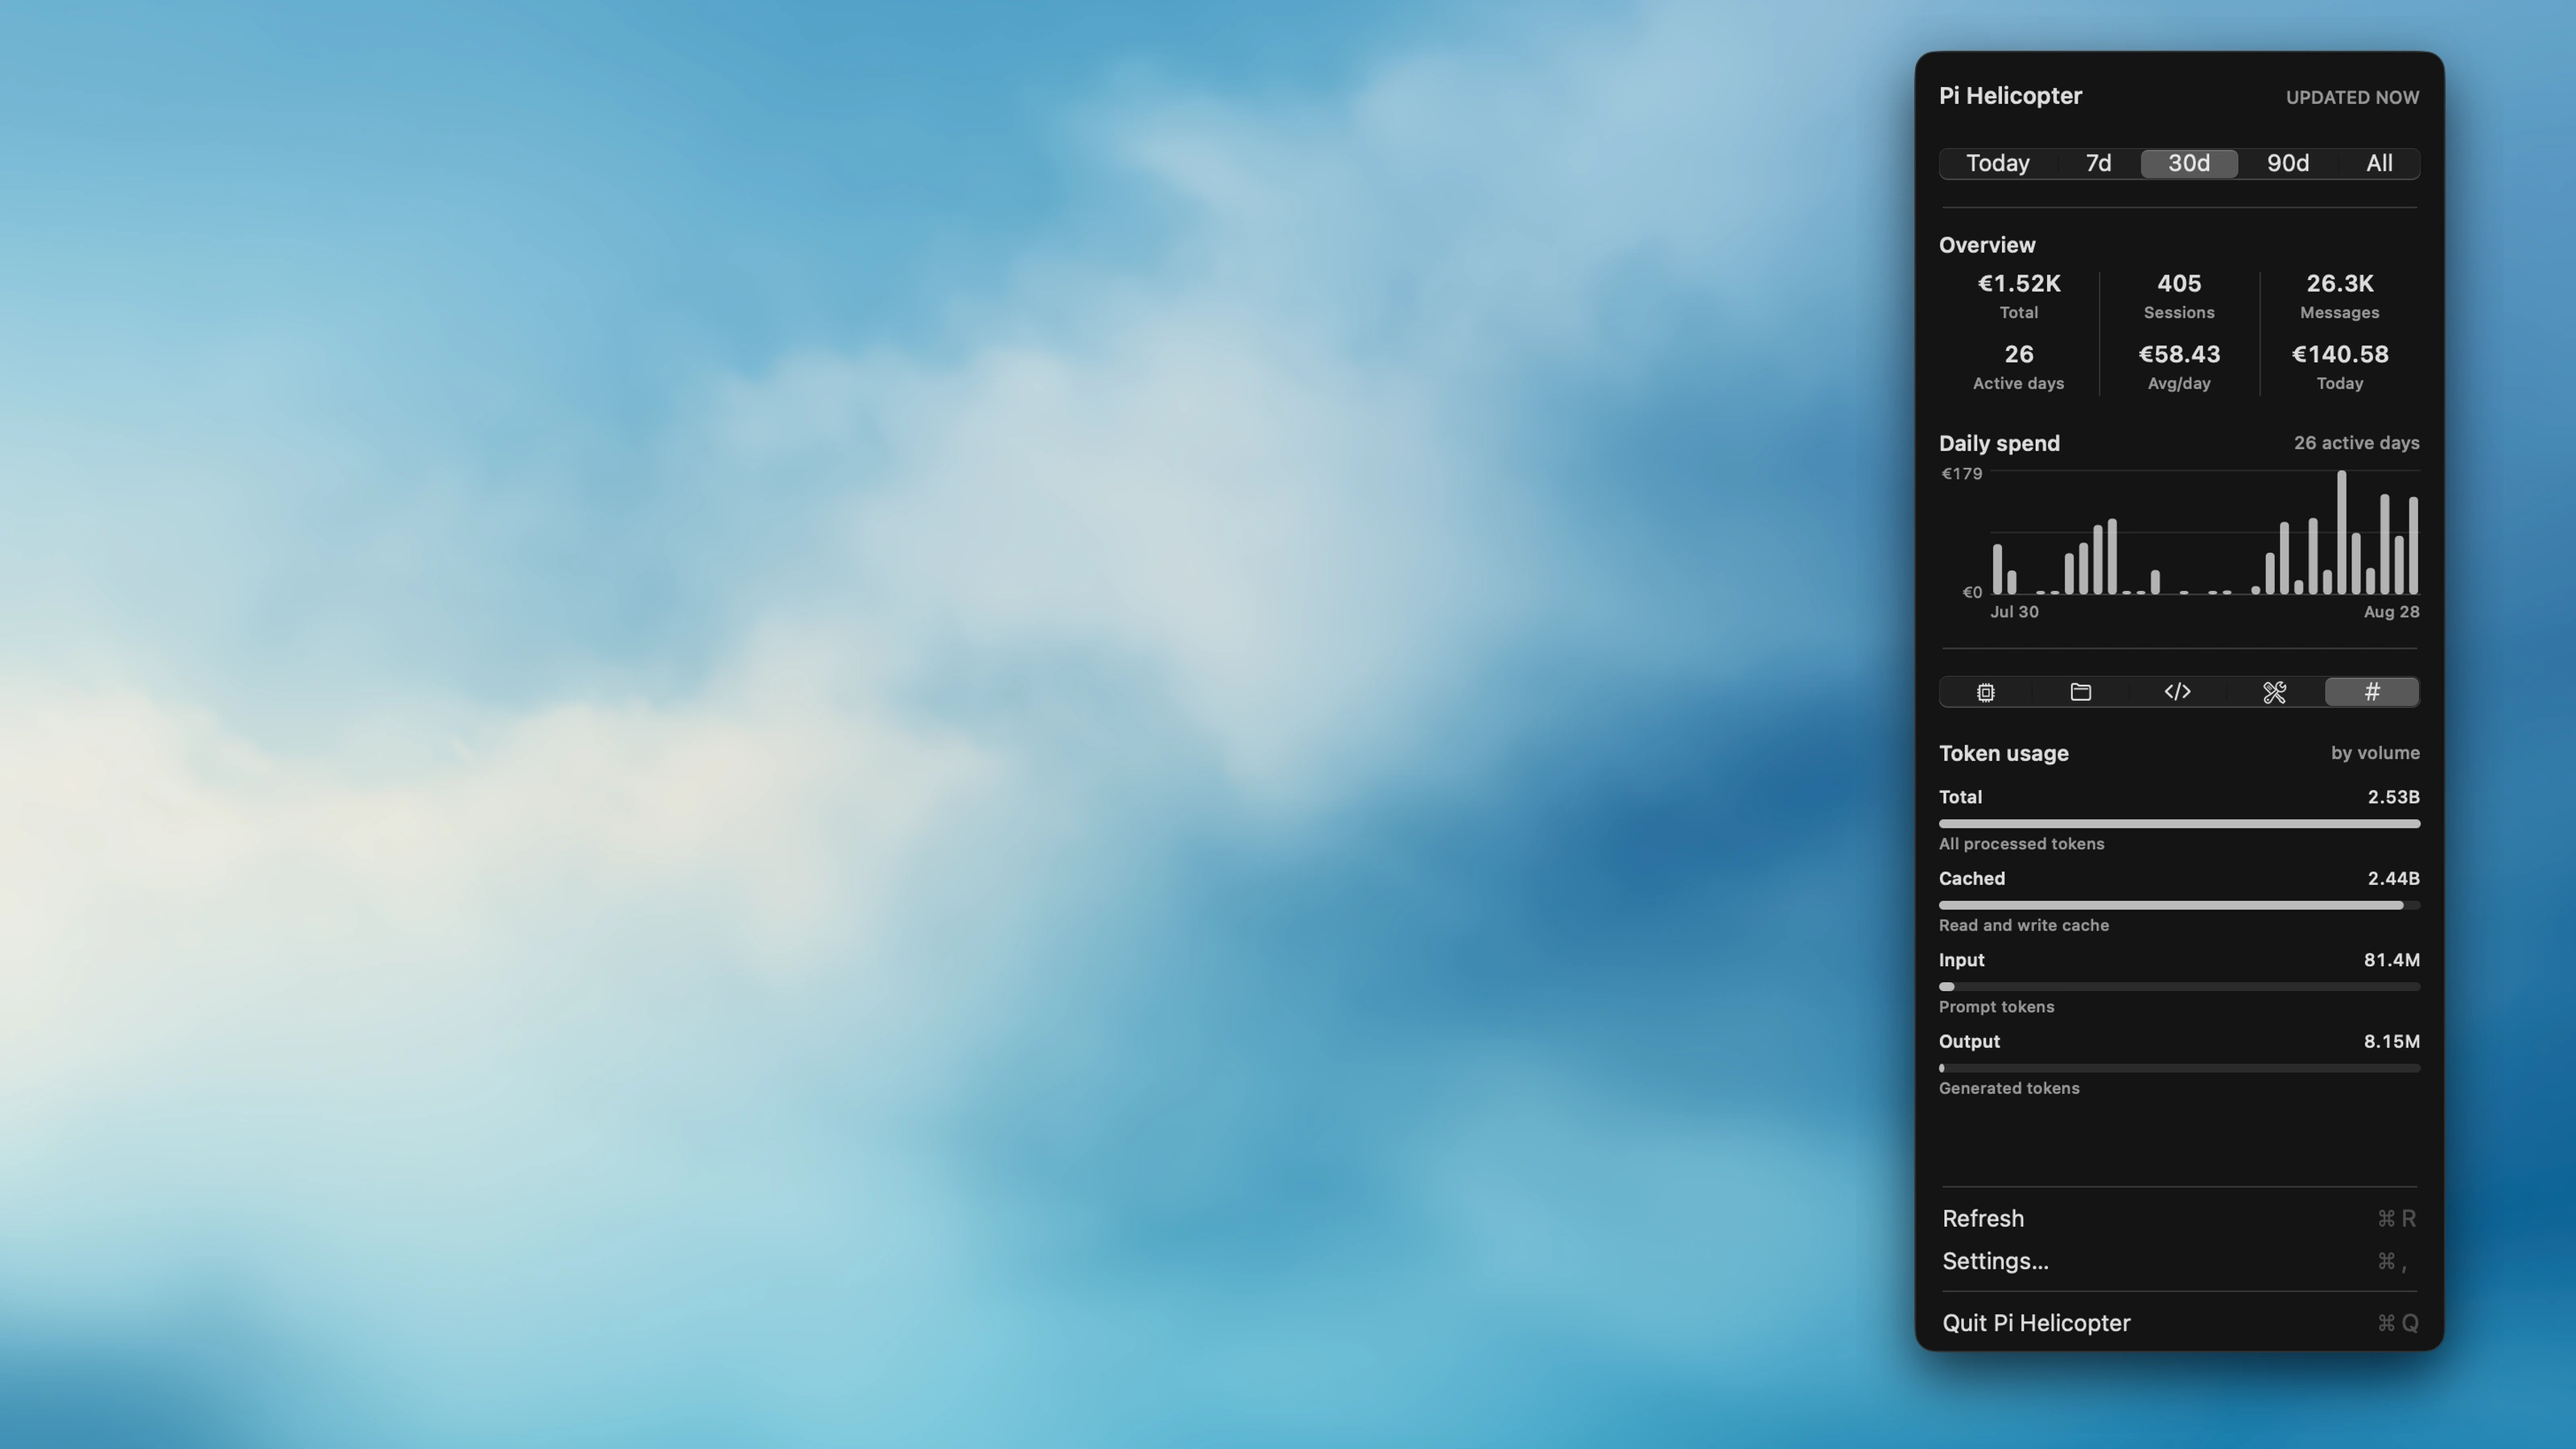This screenshot has height=1449, width=2576.
Task: Click the Pi Helicopter title
Action: point(2010,96)
